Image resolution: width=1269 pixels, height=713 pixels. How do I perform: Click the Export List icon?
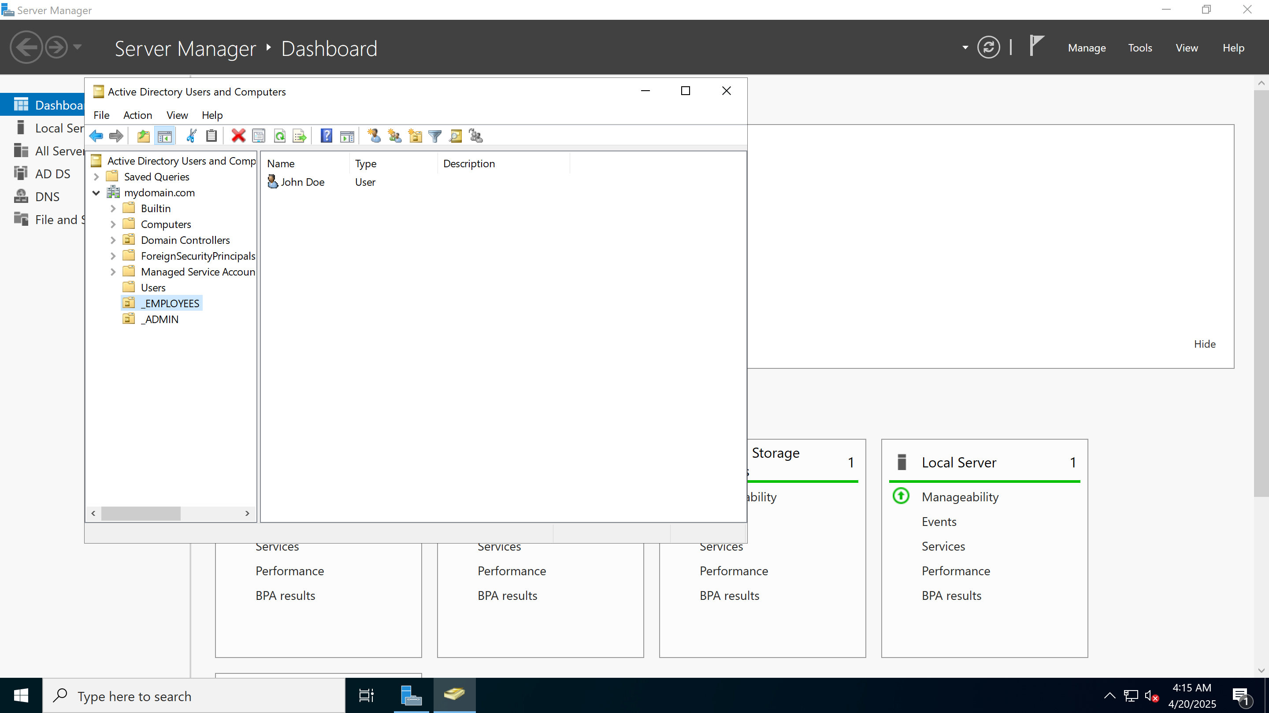click(300, 136)
